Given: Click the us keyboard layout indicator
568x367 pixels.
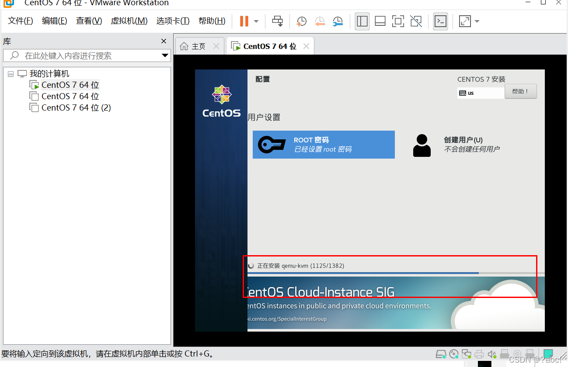Looking at the screenshot, I should point(481,93).
